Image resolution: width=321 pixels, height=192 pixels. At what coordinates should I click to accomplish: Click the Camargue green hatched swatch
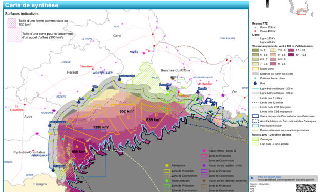tap(255, 139)
